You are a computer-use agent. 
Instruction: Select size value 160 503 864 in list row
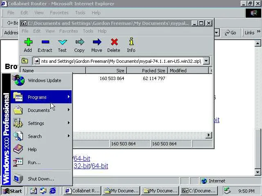[112, 78]
